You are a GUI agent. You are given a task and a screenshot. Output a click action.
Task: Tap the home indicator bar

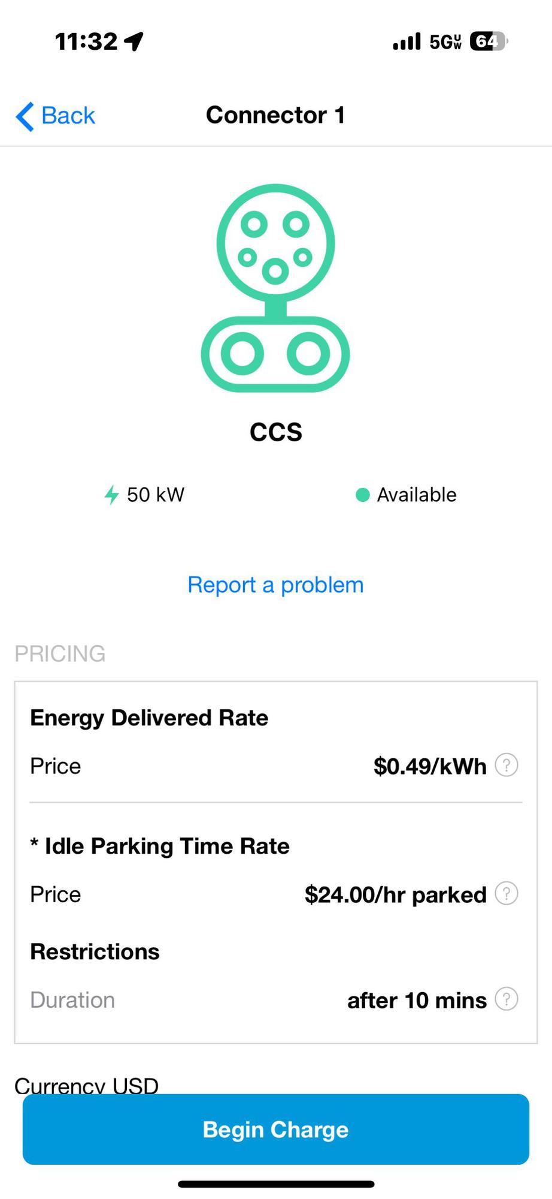click(x=276, y=1184)
